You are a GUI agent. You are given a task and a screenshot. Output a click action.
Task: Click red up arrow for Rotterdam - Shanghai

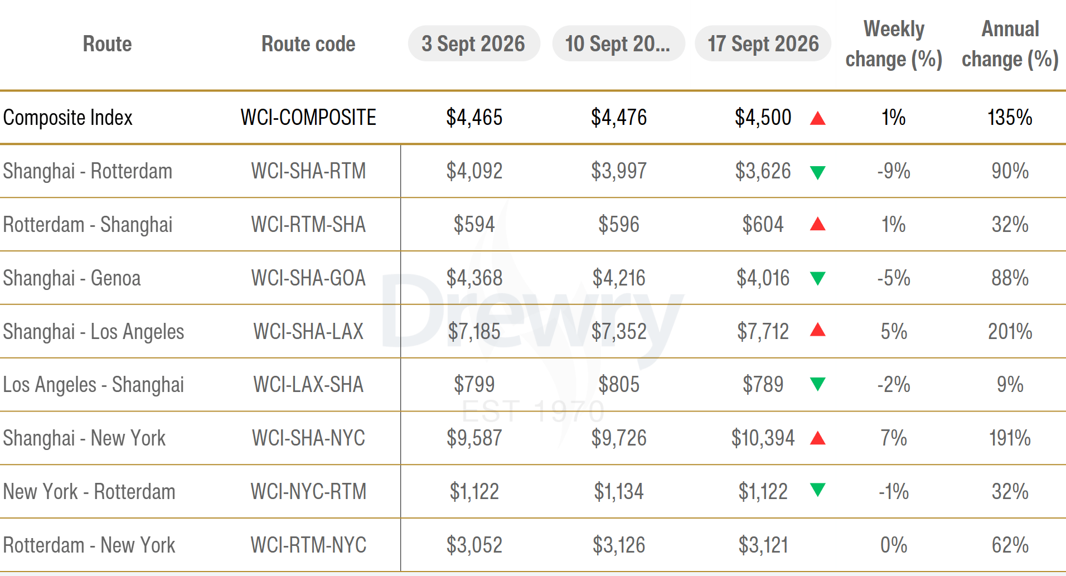point(817,224)
